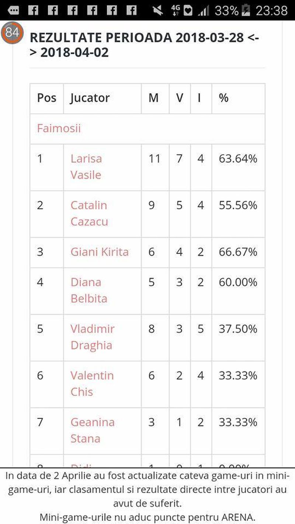Tap the % column header
295x524 pixels.
pyautogui.click(x=223, y=98)
